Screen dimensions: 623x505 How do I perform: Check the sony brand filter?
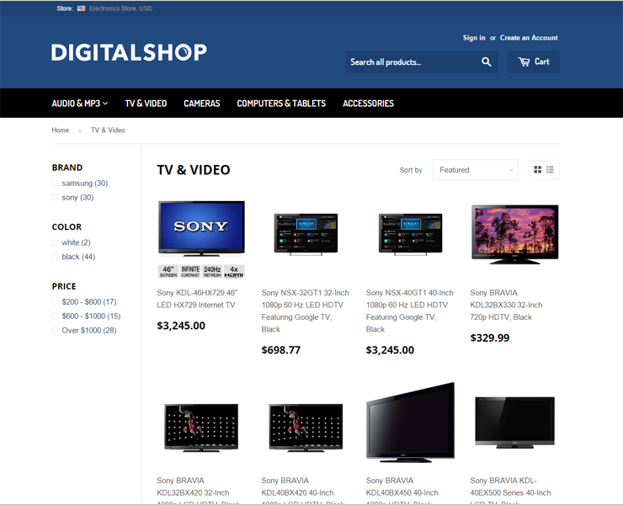[x=55, y=198]
